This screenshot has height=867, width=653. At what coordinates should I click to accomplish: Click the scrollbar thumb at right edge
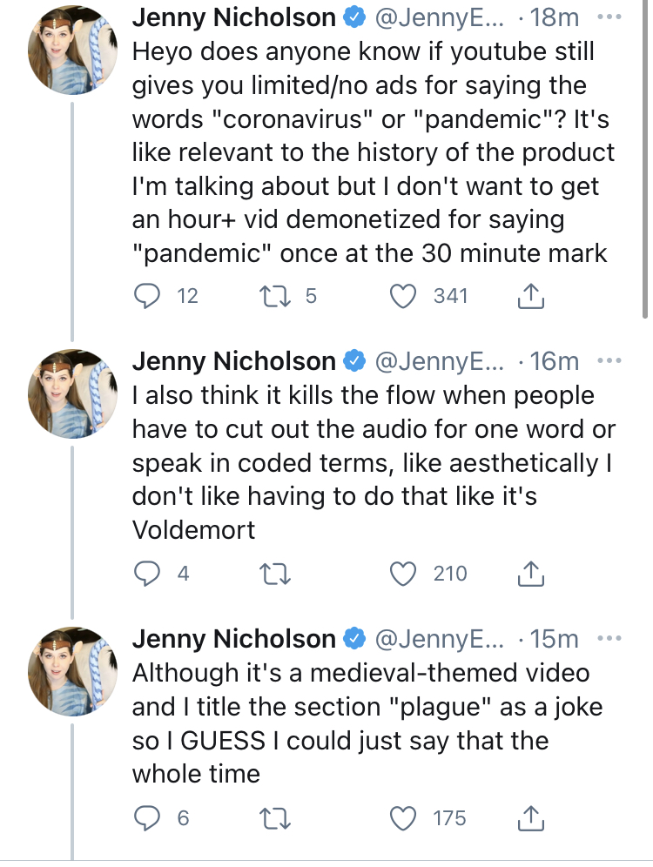click(644, 159)
